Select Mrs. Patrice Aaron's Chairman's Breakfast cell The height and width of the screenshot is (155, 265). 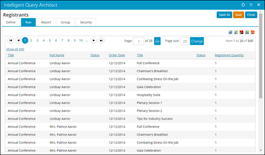tap(152, 135)
